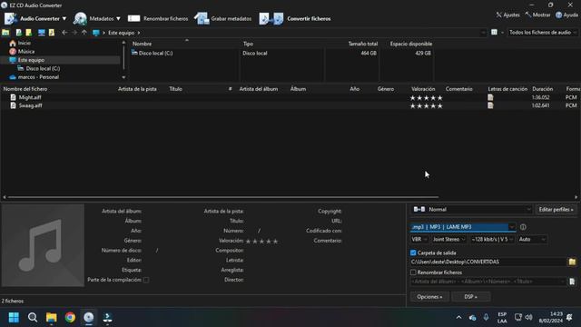Open the view layout options icon
The height and width of the screenshot is (327, 581).
[x=494, y=33]
